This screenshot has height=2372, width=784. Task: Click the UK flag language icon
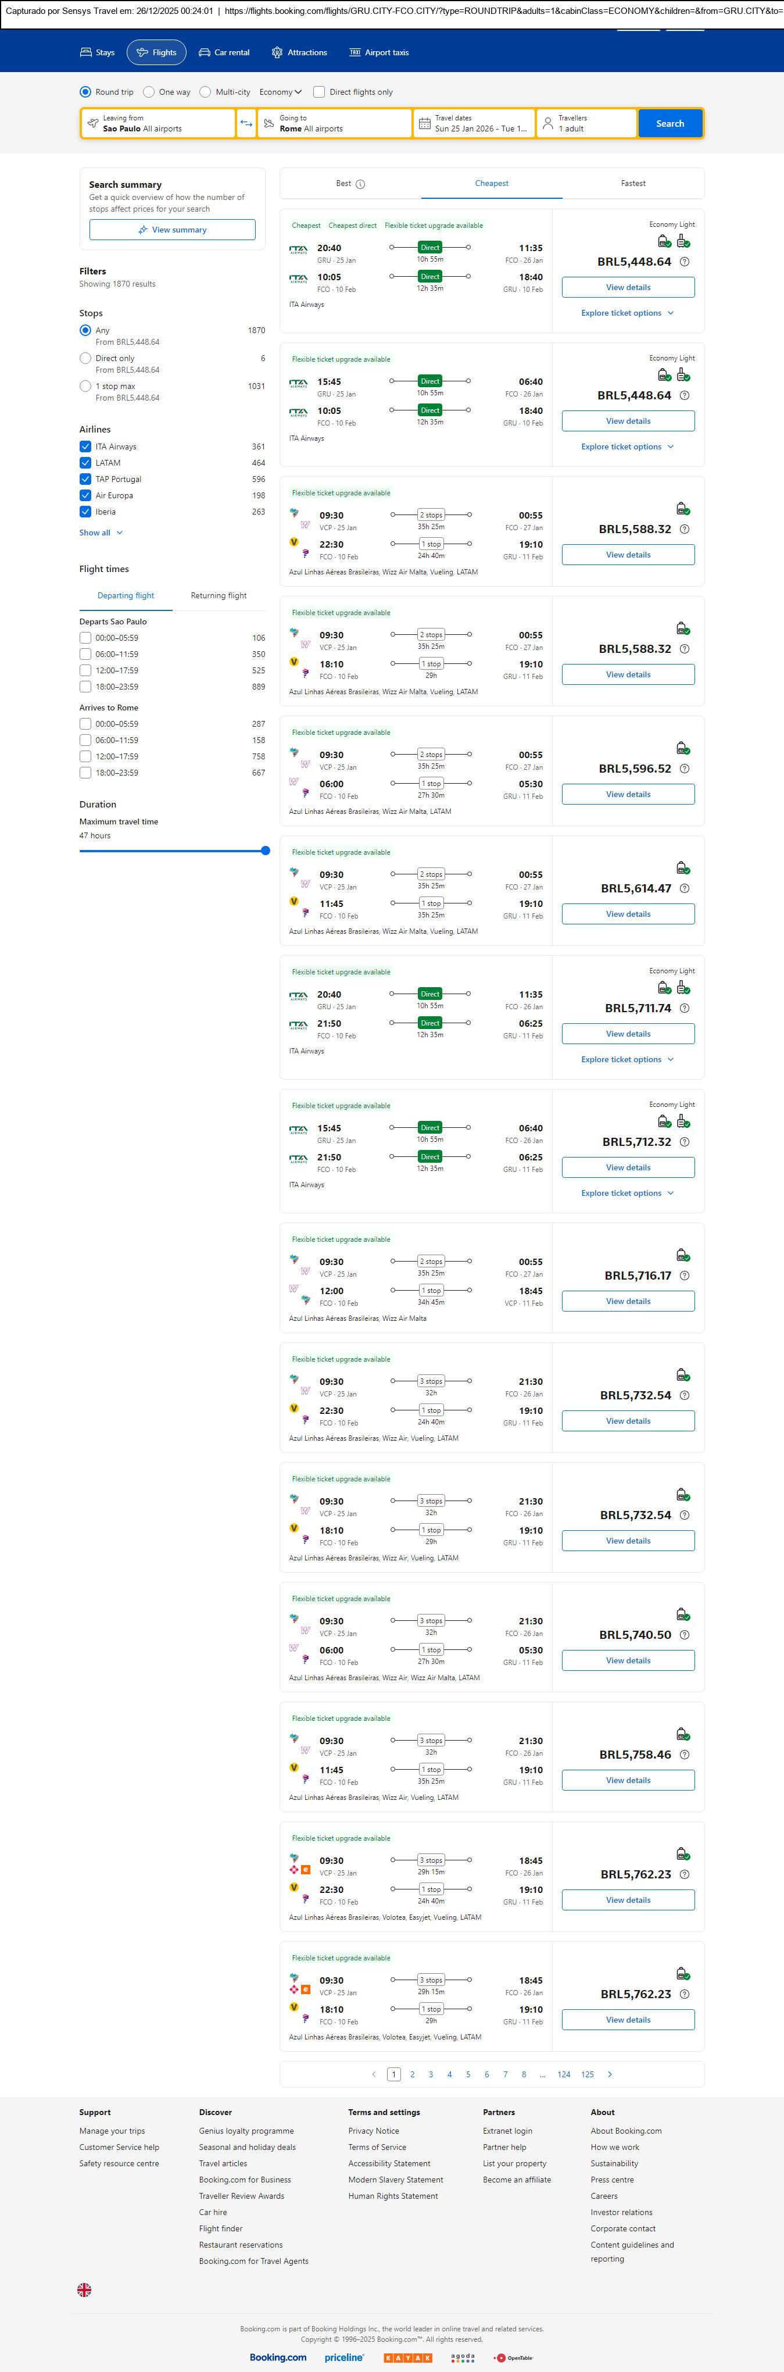pos(84,2289)
